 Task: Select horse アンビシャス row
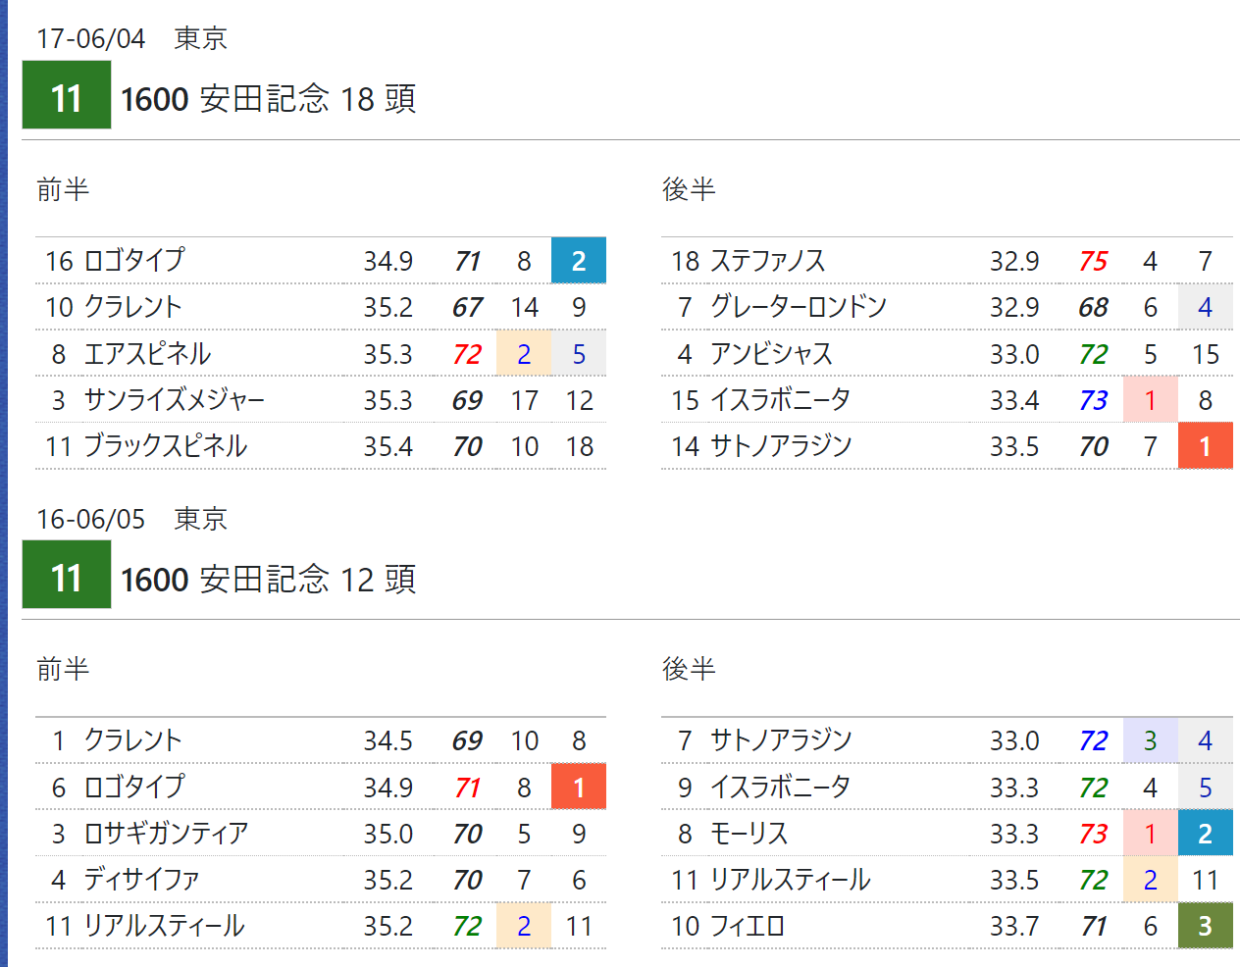pos(770,354)
